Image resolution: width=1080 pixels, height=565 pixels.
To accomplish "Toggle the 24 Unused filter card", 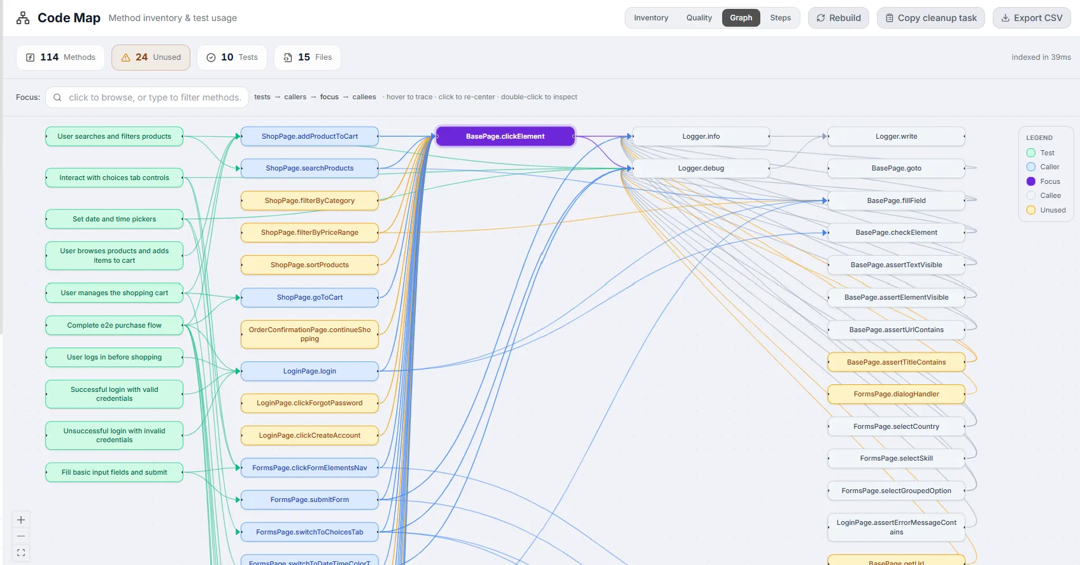I will click(151, 57).
